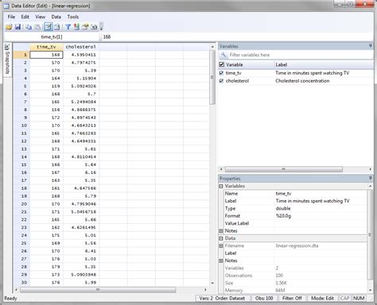Open the View menu
This screenshot has height=305, width=377.
[x=41, y=17]
